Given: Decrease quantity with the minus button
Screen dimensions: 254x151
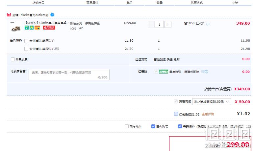Looking at the screenshot, I should pyautogui.click(x=151, y=24).
